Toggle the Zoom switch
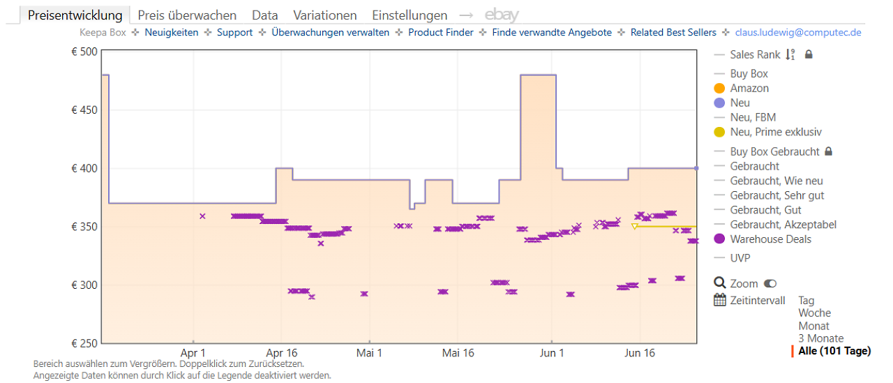The image size is (893, 383). click(770, 283)
